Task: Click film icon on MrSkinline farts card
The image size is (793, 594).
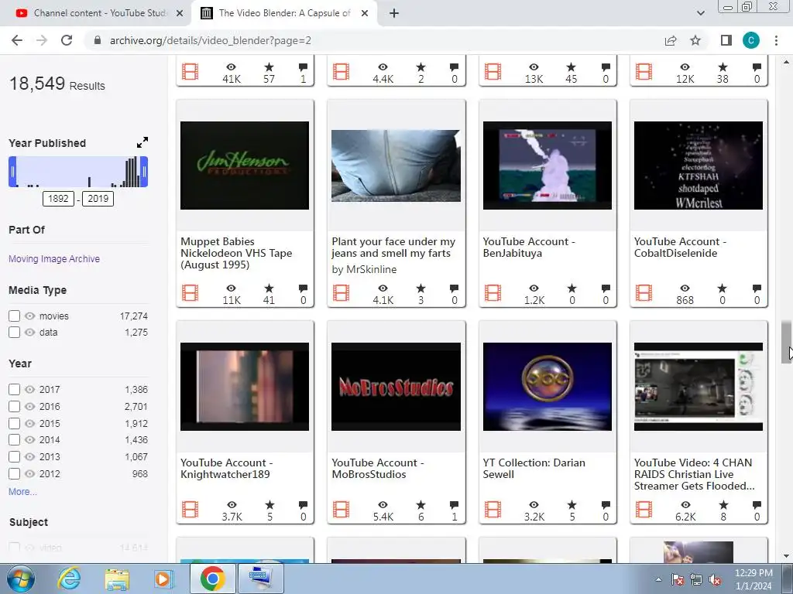Action: click(341, 293)
